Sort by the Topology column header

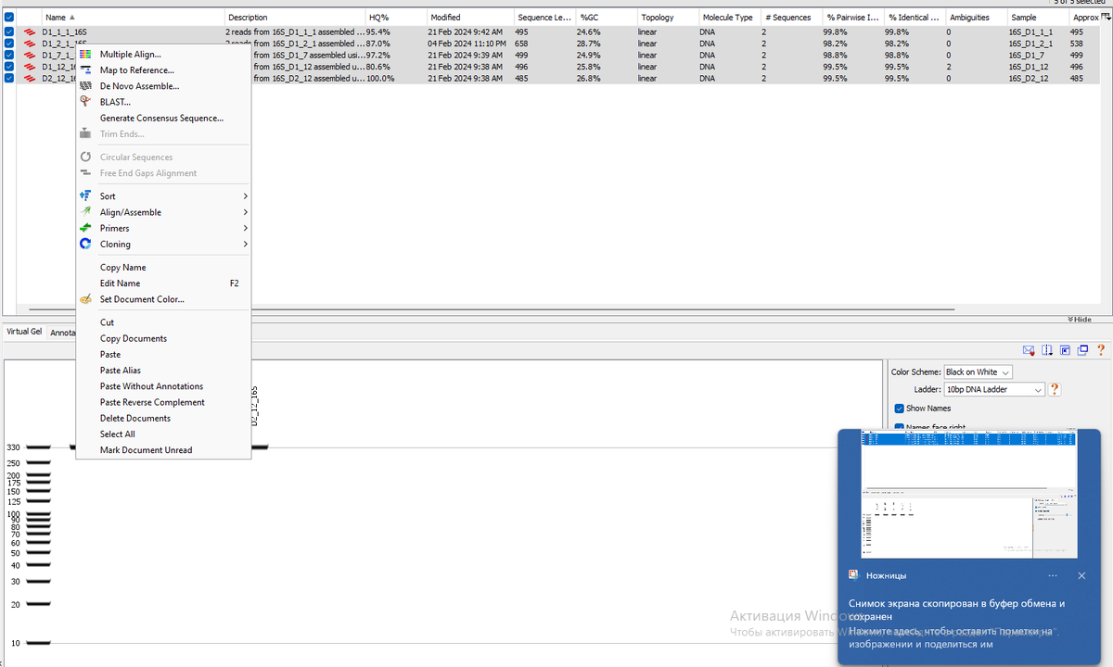pyautogui.click(x=667, y=17)
